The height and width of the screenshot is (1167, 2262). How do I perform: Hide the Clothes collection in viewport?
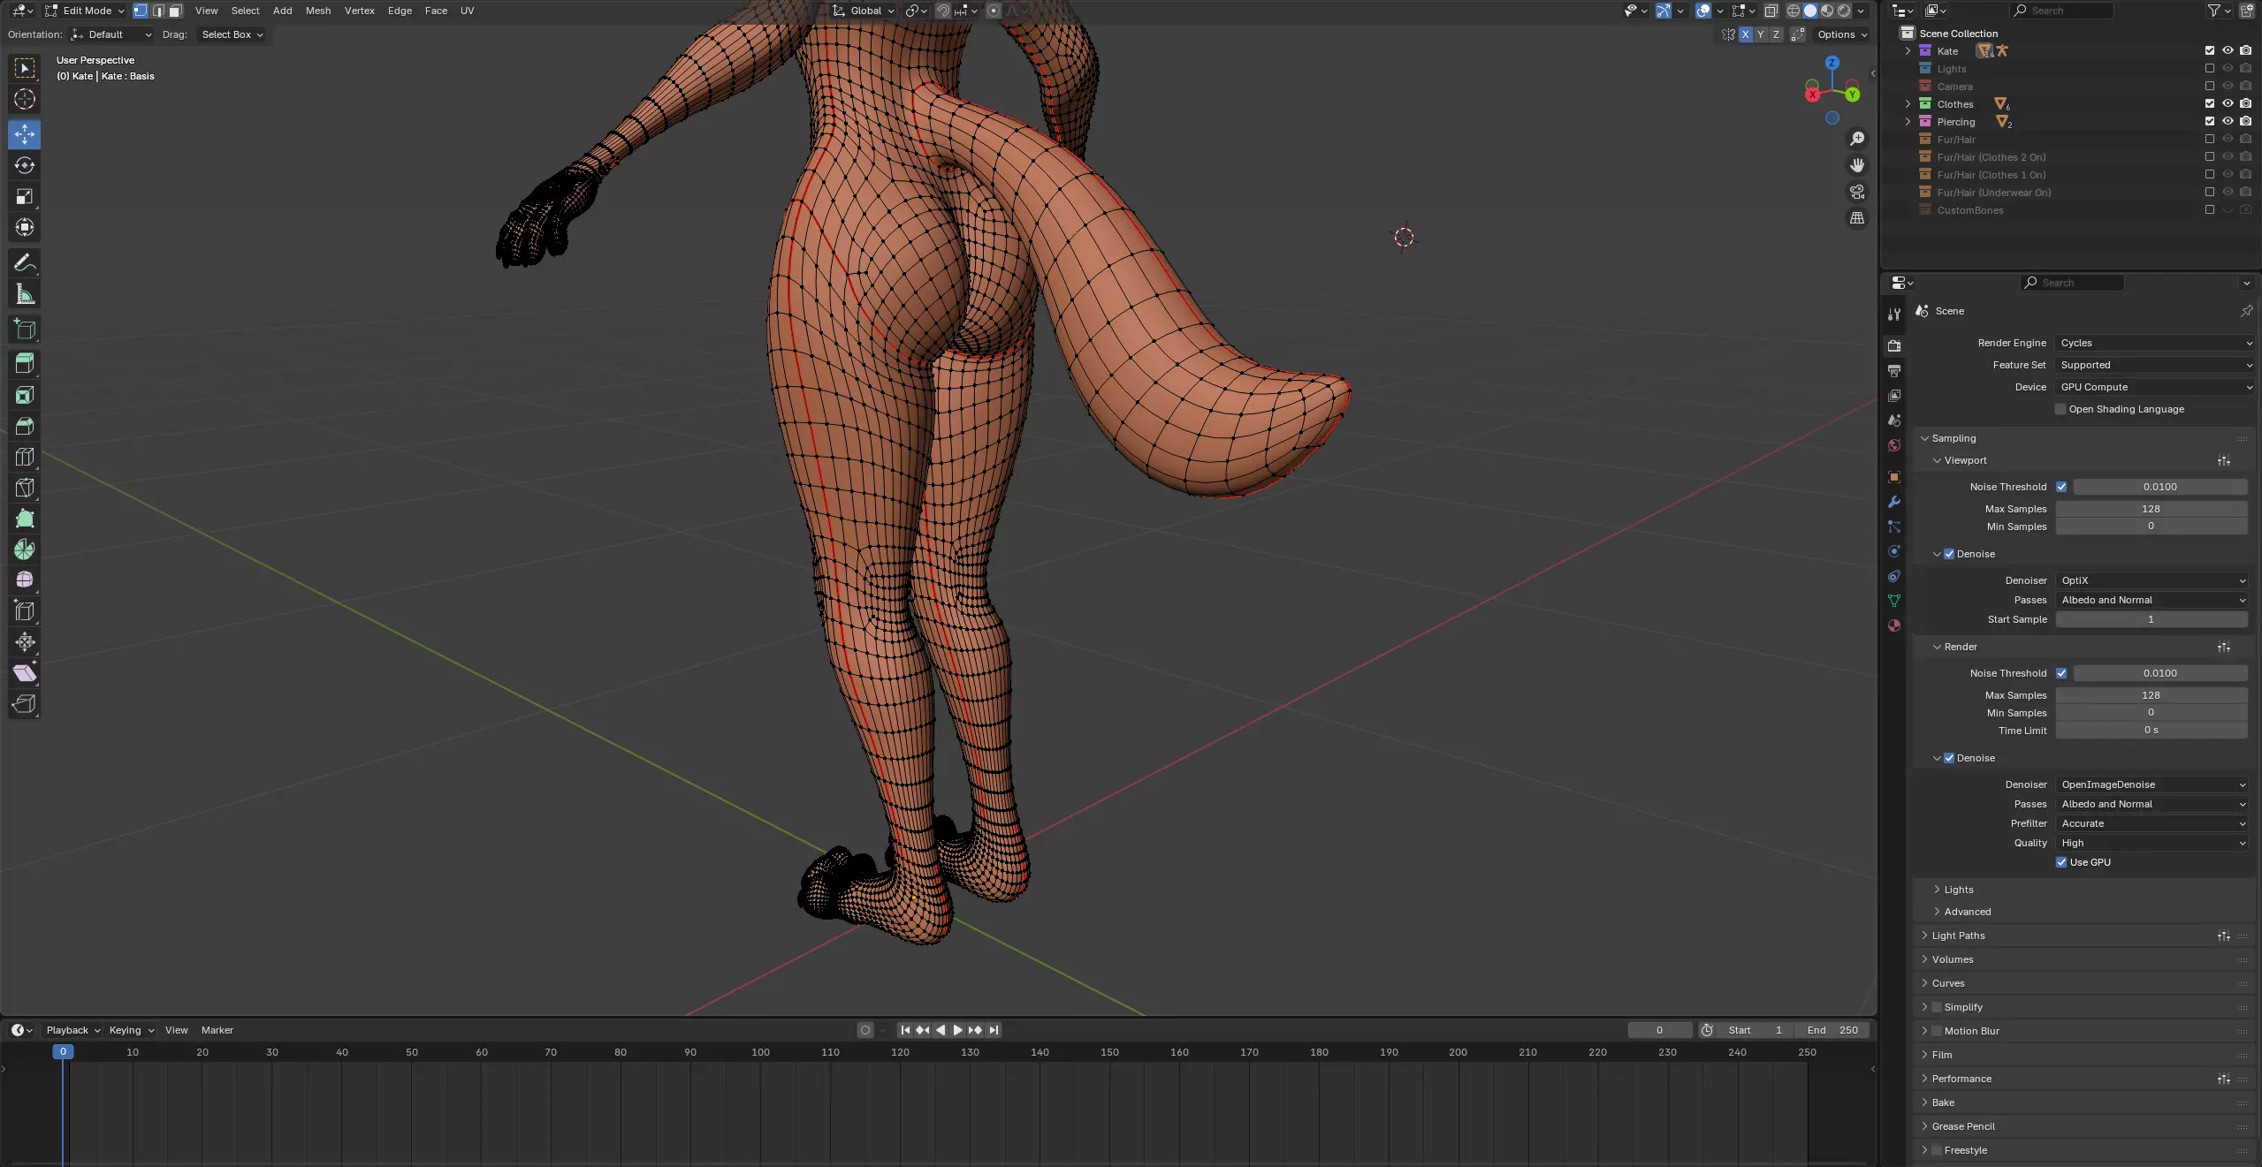click(2228, 103)
